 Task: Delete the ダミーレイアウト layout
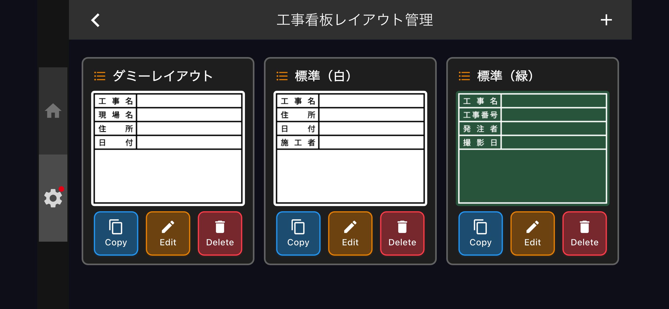point(220,233)
